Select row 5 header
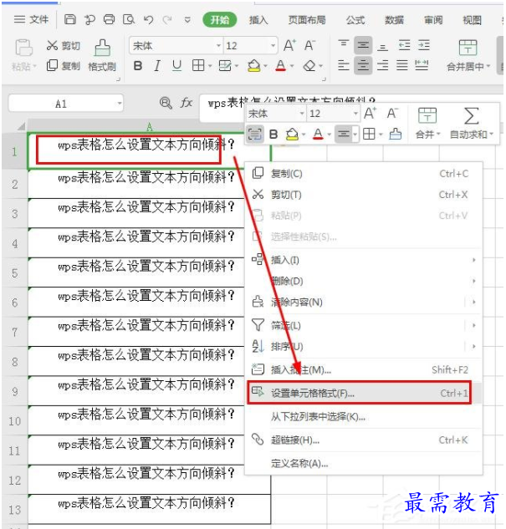 (14, 272)
